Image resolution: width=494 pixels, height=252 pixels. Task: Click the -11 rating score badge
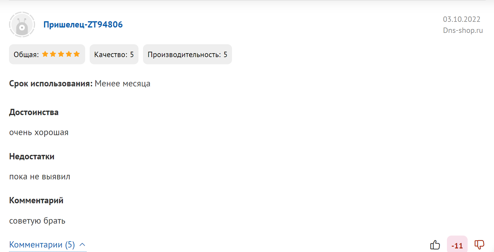(457, 245)
